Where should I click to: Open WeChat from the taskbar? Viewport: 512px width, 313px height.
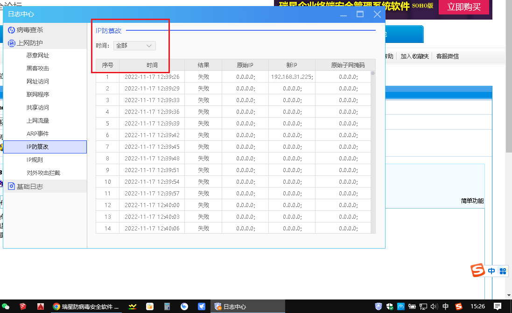click(6, 306)
